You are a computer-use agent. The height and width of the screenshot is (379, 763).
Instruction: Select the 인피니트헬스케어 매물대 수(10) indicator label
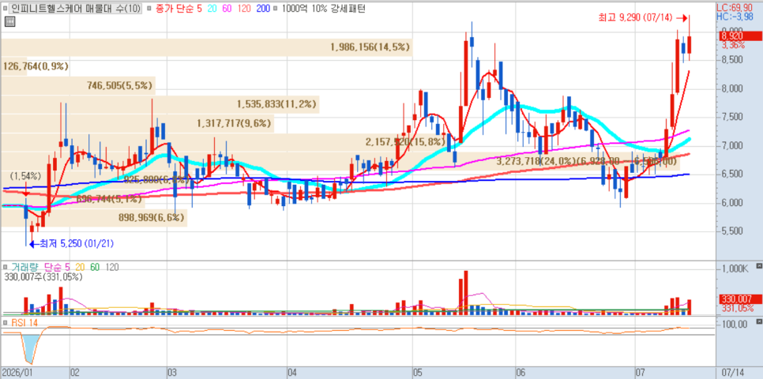[75, 8]
